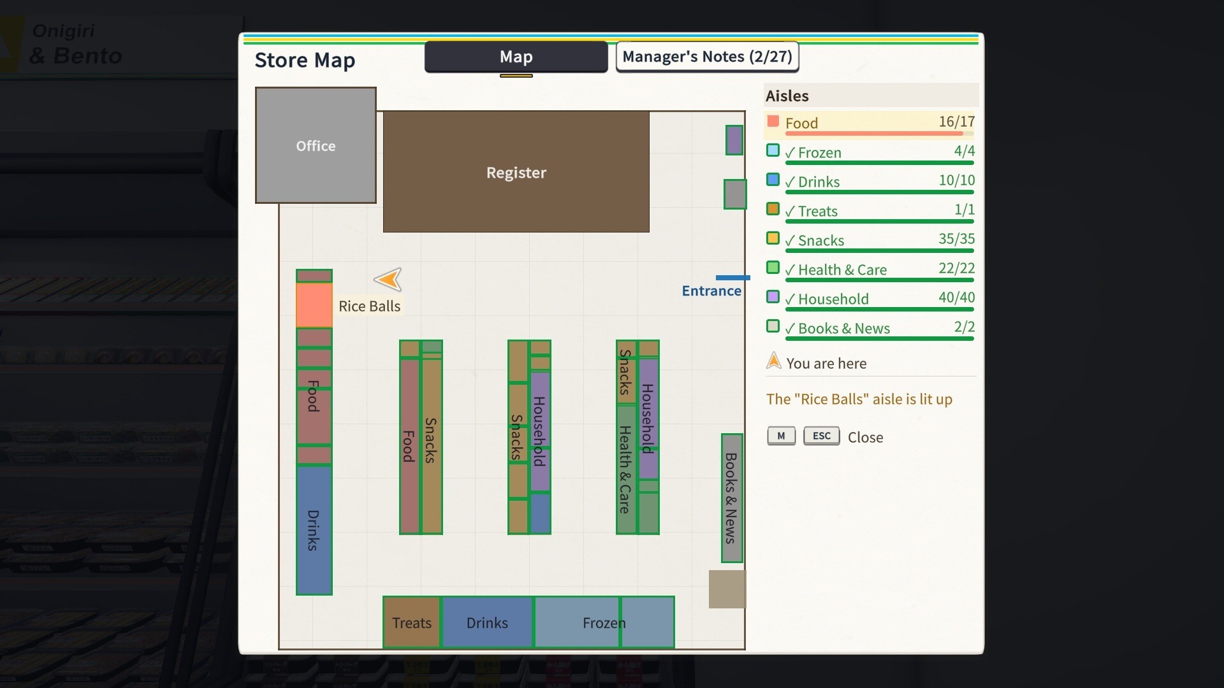Click the Frozen section on the map
The image size is (1224, 688).
[x=604, y=622]
